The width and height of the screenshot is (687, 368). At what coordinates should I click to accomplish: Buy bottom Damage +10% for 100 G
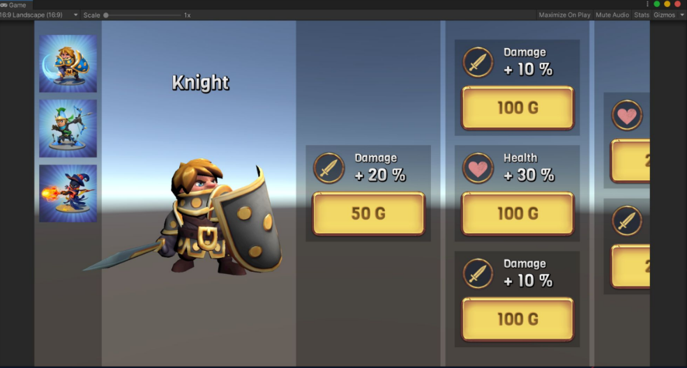[x=518, y=319]
